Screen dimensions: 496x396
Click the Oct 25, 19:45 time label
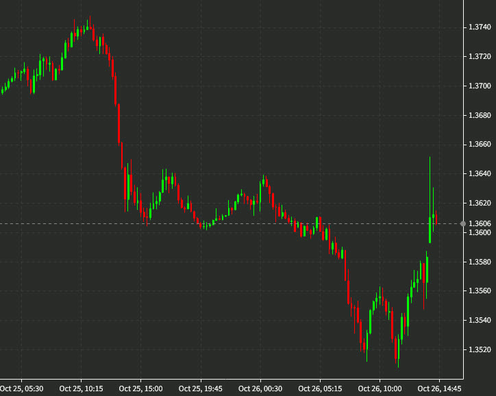[x=201, y=388]
